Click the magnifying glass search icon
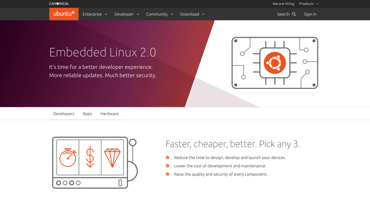 [x=294, y=14]
